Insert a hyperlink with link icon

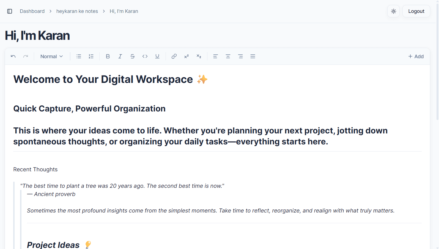174,56
